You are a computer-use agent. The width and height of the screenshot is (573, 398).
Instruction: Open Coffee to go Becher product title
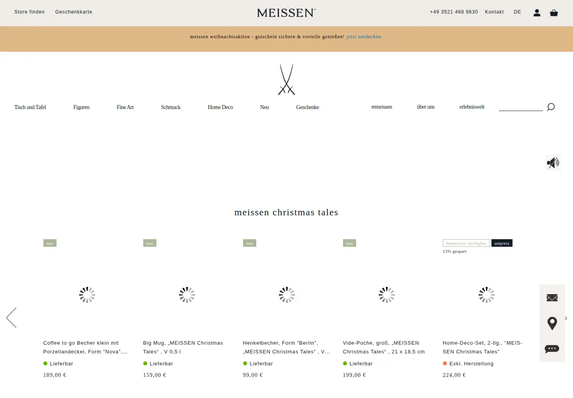(86, 347)
